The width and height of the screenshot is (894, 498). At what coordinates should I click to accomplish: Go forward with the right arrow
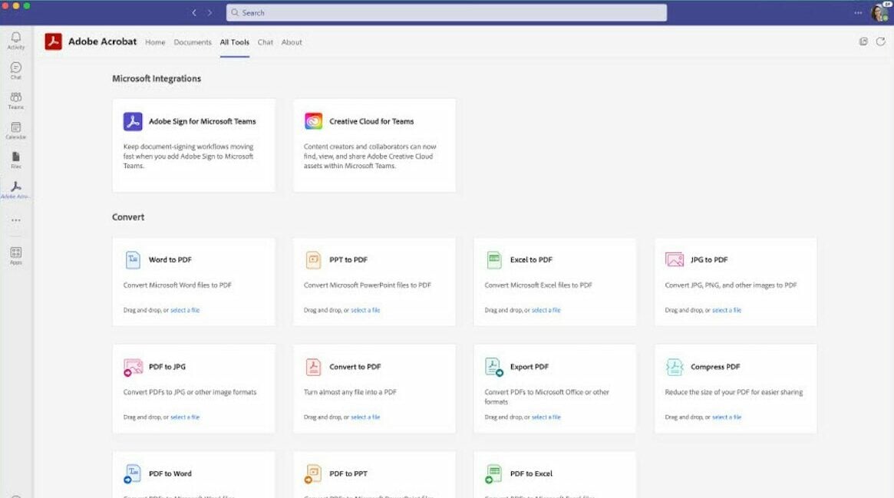click(209, 12)
